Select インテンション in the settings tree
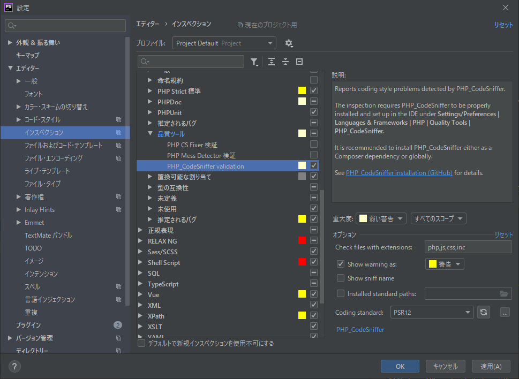Viewport: 519px width, 379px height. tap(41, 274)
